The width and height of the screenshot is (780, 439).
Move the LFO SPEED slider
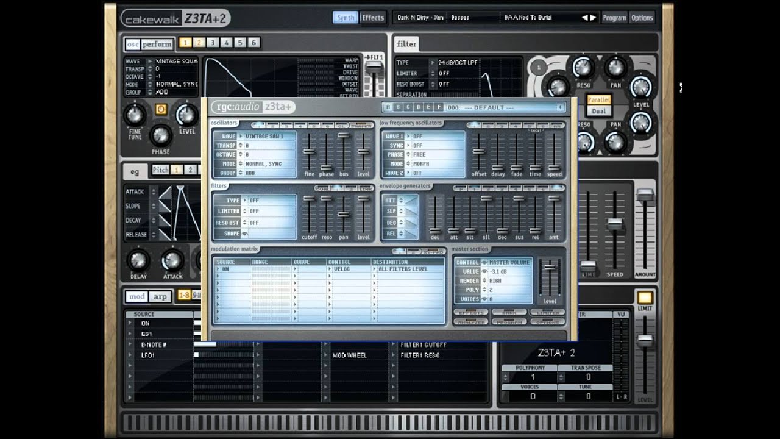615,224
